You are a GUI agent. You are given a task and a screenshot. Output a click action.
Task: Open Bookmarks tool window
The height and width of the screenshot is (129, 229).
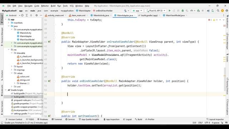click(x=2, y=91)
